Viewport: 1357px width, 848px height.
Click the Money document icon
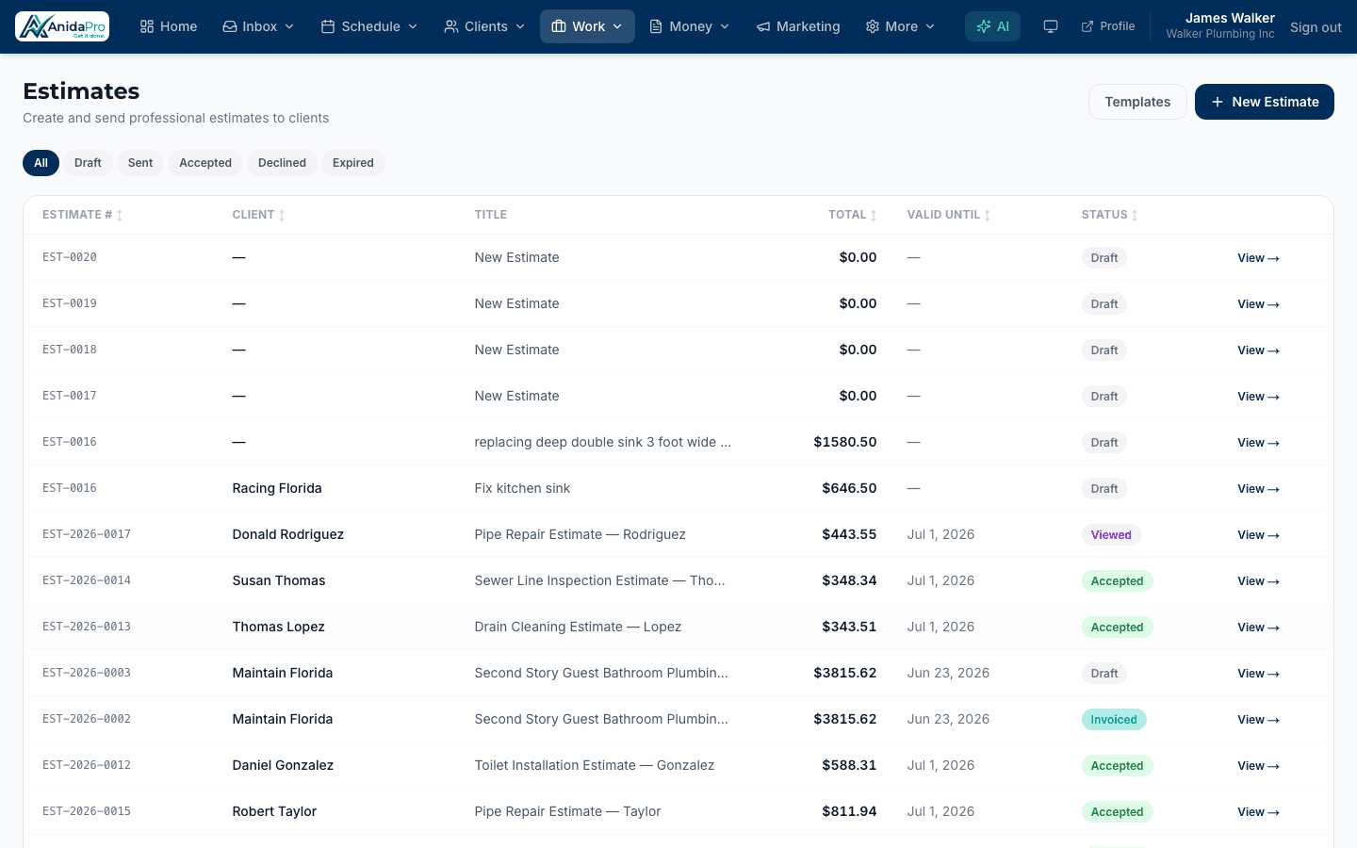pos(656,26)
